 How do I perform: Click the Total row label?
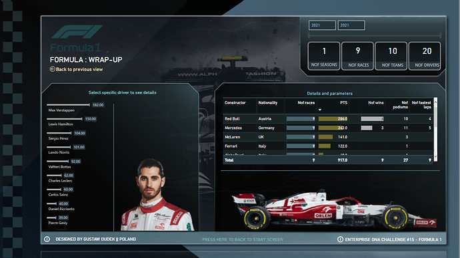229,160
